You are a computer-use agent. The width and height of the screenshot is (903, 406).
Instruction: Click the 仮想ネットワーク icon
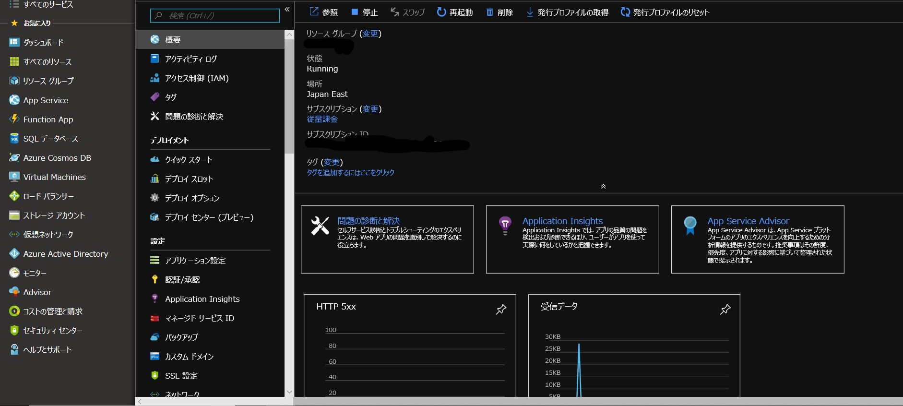point(14,234)
